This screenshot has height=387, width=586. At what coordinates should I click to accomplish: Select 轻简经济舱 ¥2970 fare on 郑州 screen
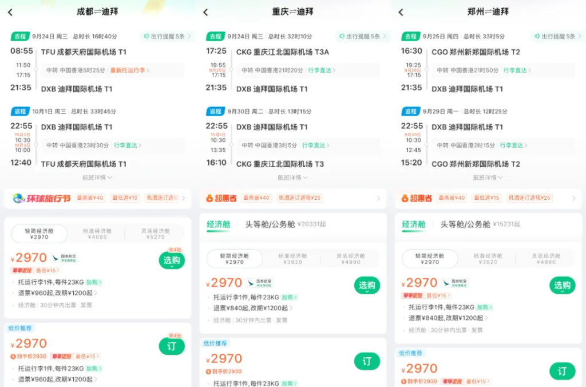(430, 259)
